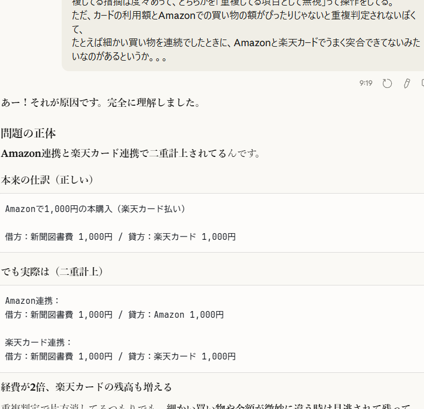Click the code line Amazonで1,000円の本購入
This screenshot has width=424, height=409.
click(x=95, y=209)
